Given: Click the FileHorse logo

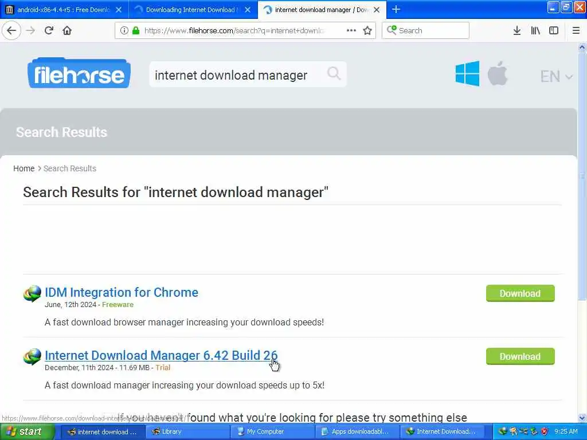Looking at the screenshot, I should [79, 74].
